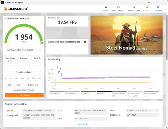This screenshot has width=168, height=129.
Task: Click the Estimated game performance heading
Action: coord(64,42)
